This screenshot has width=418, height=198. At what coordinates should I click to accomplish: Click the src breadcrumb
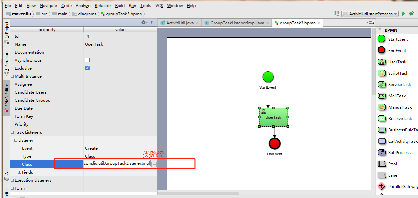(42, 14)
